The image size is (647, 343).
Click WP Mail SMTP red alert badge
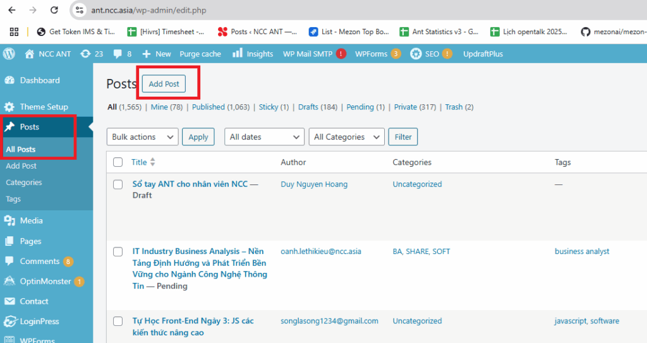[341, 54]
